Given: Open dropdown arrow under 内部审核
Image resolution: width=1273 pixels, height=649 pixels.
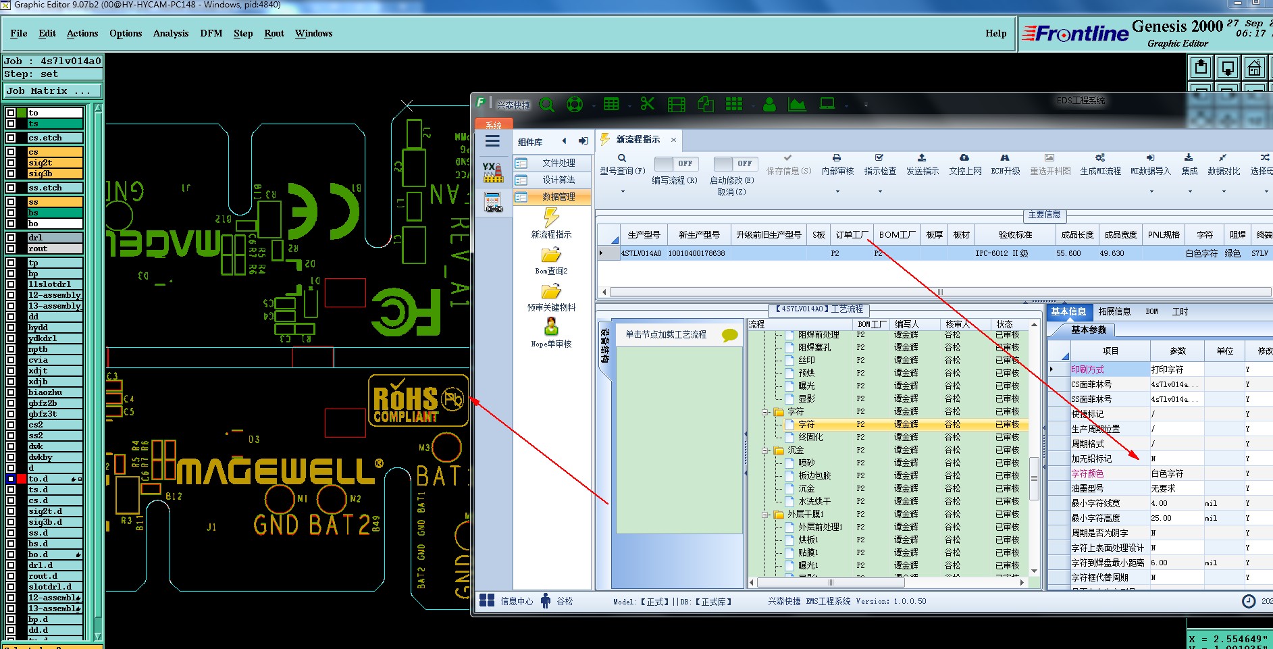Looking at the screenshot, I should coord(837,192).
